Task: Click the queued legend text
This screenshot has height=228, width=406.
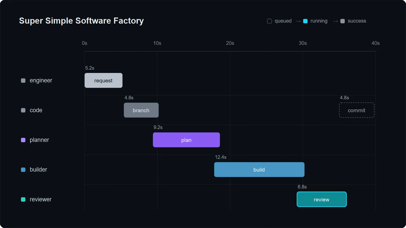Action: tap(283, 21)
